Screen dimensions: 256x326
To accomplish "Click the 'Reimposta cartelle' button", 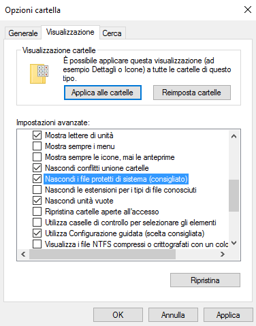I will point(192,93).
